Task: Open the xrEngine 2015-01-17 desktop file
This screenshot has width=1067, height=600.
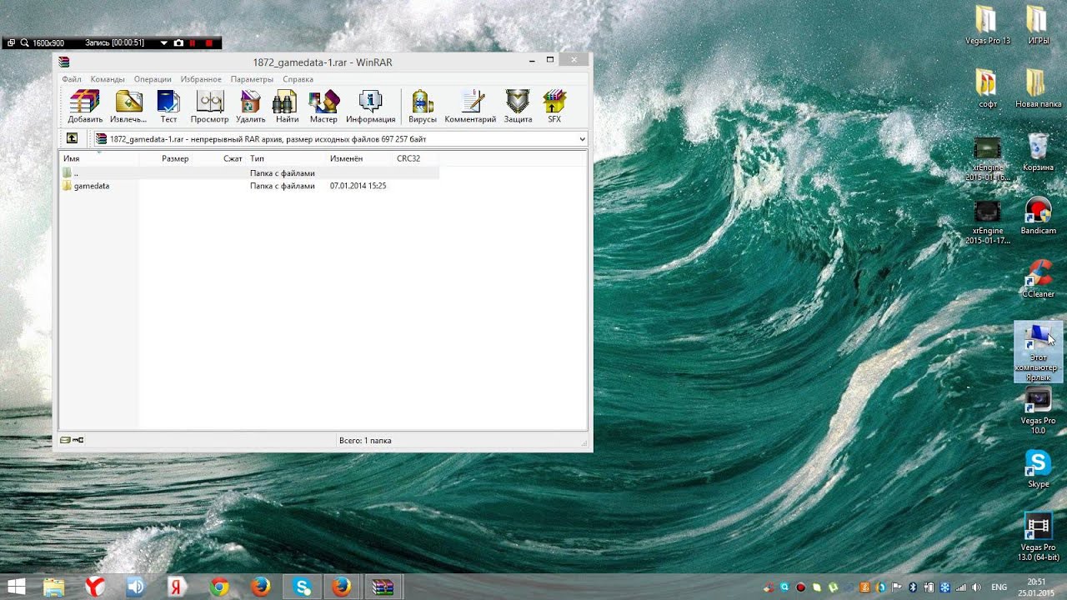Action: pos(987,222)
